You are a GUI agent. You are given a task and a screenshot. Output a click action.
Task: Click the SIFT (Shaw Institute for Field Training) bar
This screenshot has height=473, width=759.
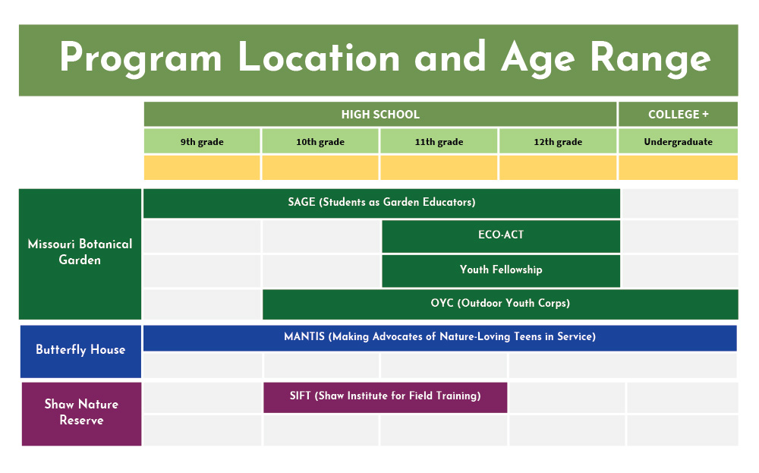click(385, 397)
